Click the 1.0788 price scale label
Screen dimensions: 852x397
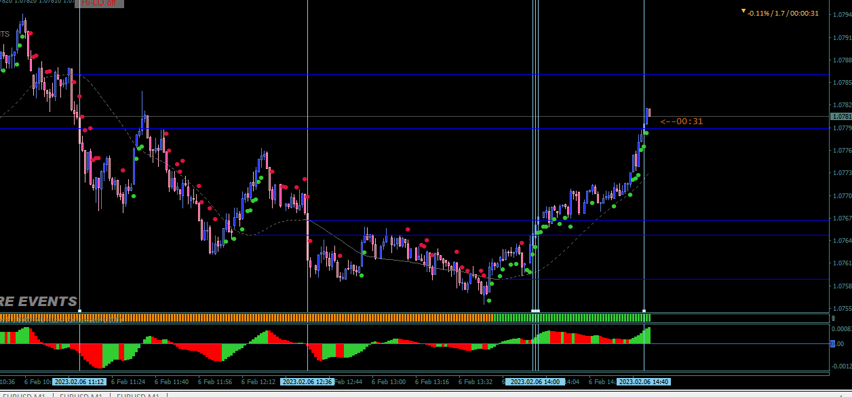click(x=842, y=60)
